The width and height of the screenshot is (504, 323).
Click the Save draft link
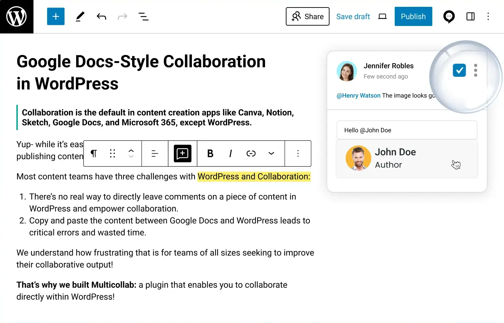click(353, 16)
